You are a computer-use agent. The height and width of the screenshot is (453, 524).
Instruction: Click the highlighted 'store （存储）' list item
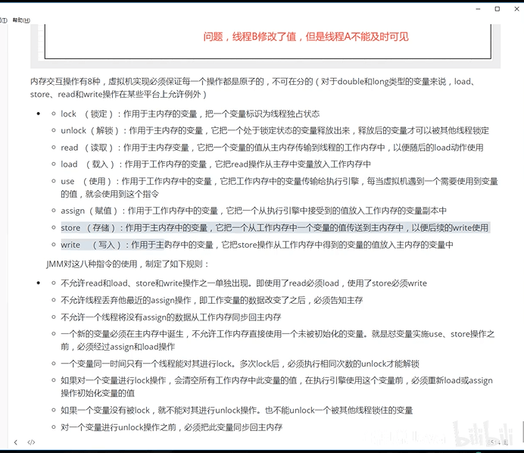[275, 228]
